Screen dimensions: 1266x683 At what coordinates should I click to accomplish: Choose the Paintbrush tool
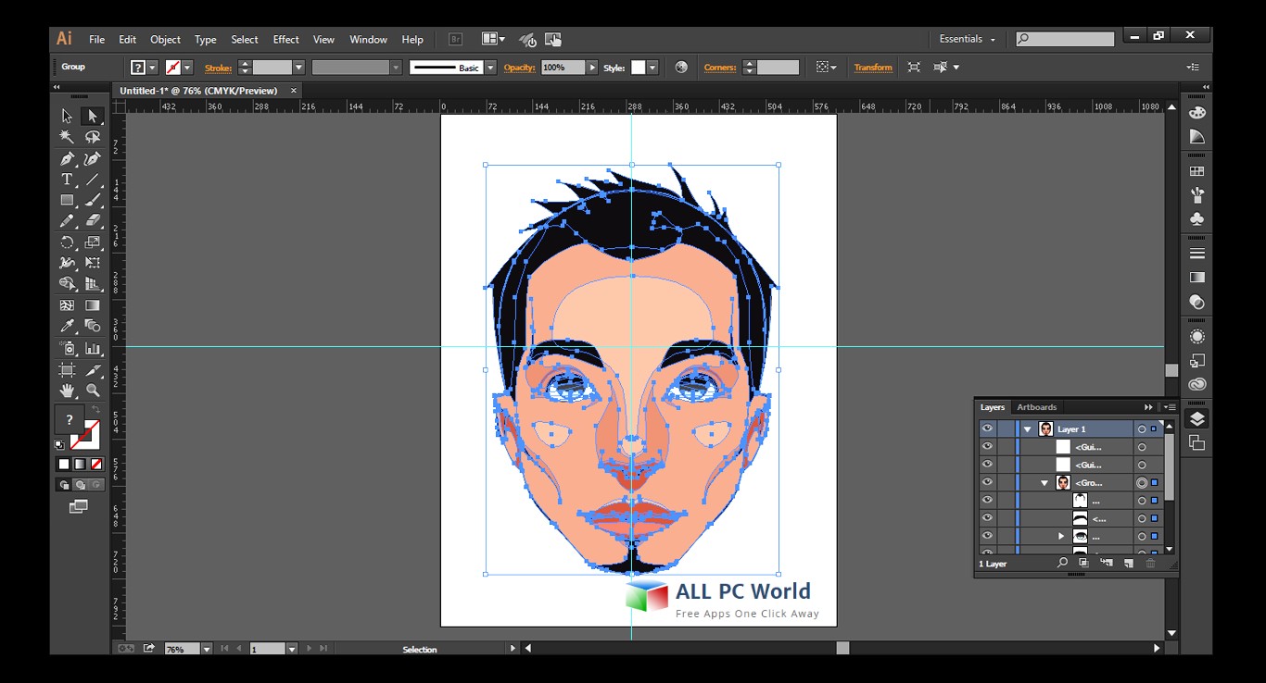(x=92, y=201)
